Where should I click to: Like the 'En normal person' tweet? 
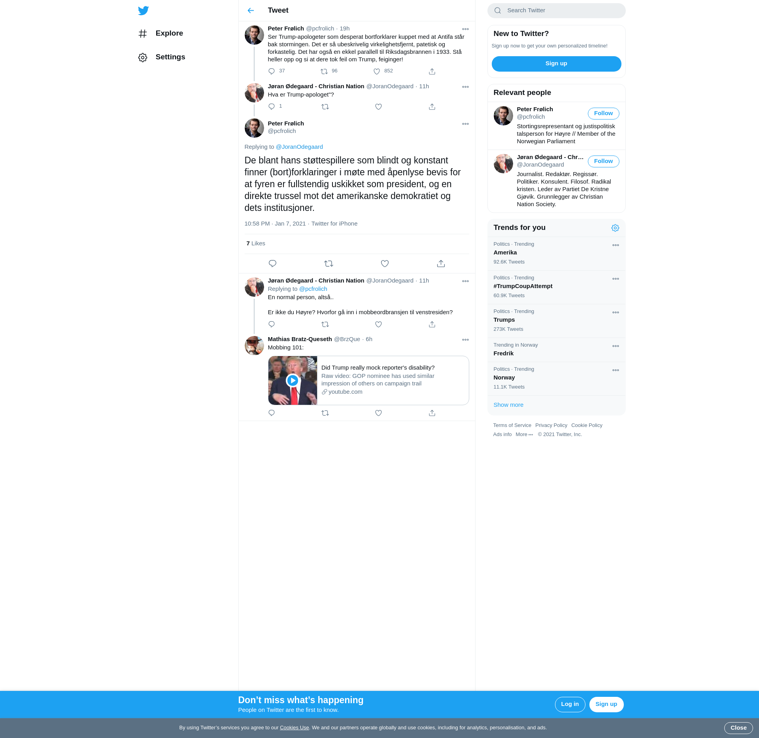point(378,324)
